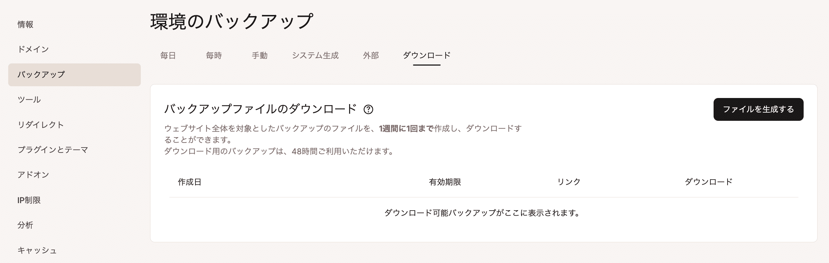829x263 pixels.
Task: Switch to the 毎時 backups tab
Action: click(x=213, y=56)
